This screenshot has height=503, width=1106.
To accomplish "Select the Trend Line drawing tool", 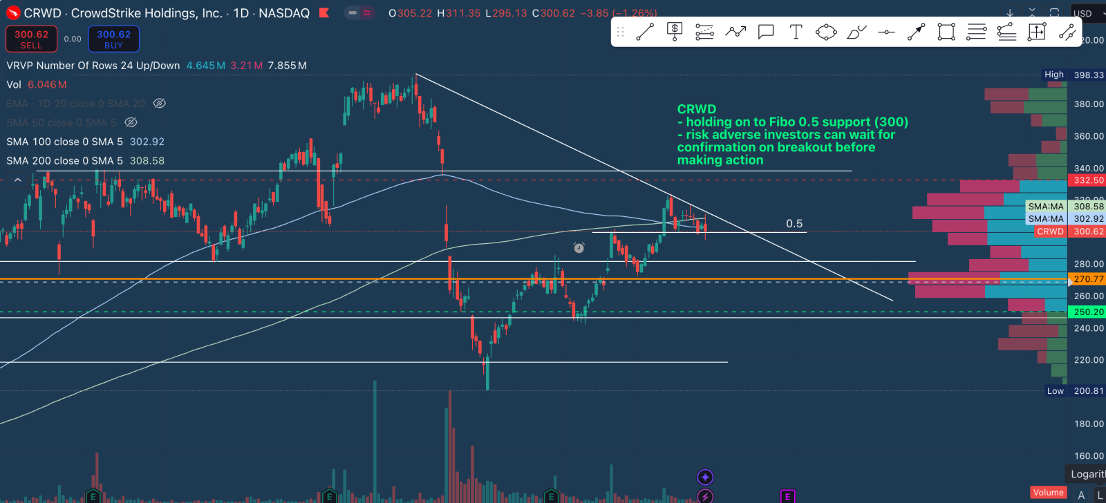I will coord(645,32).
